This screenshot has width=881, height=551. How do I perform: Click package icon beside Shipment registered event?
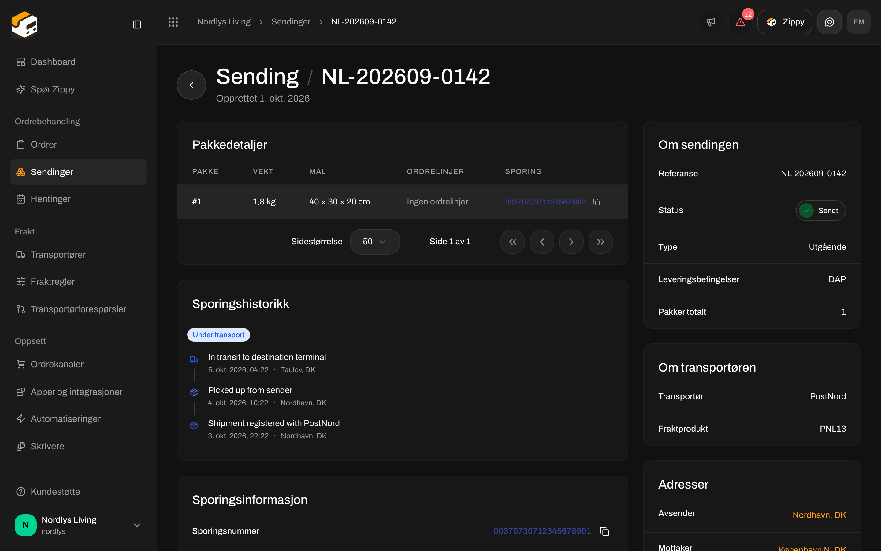tap(194, 425)
